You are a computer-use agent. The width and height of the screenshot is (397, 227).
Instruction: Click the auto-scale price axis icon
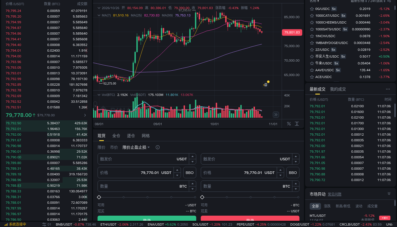pos(297,124)
